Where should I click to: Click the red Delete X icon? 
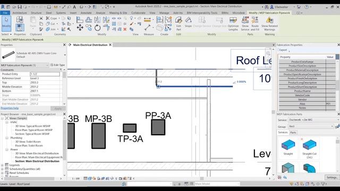click(x=125, y=29)
